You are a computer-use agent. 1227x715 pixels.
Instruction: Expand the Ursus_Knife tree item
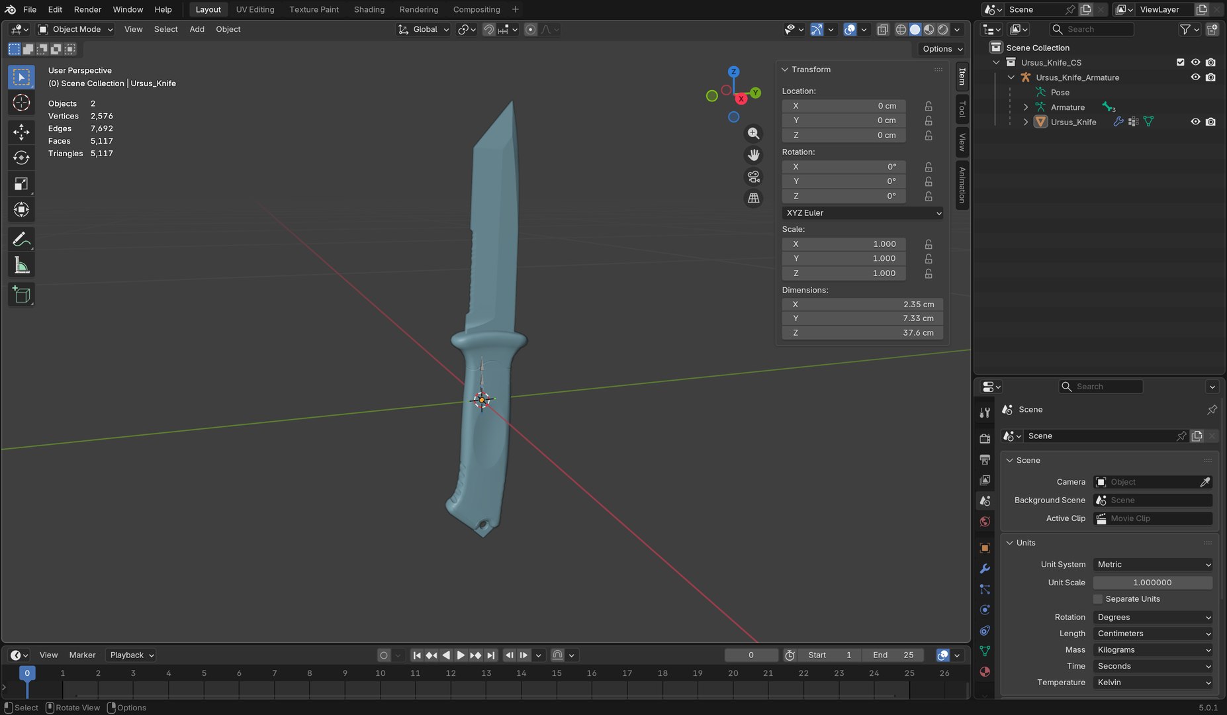pos(1026,122)
